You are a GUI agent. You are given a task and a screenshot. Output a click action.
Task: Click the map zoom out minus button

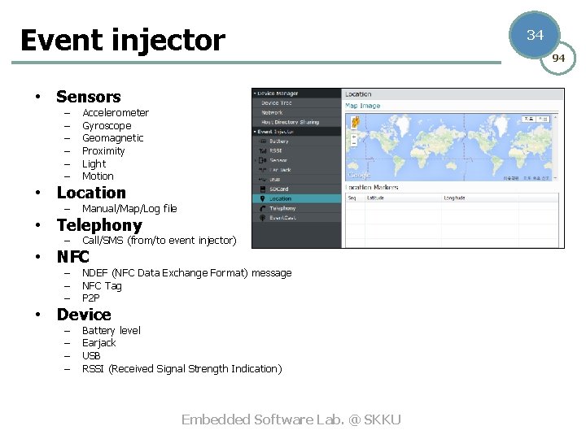(x=354, y=143)
